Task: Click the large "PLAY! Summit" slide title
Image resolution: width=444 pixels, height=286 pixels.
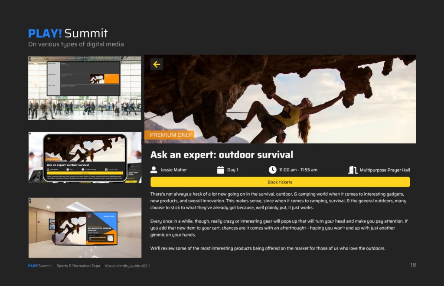Action: (68, 33)
